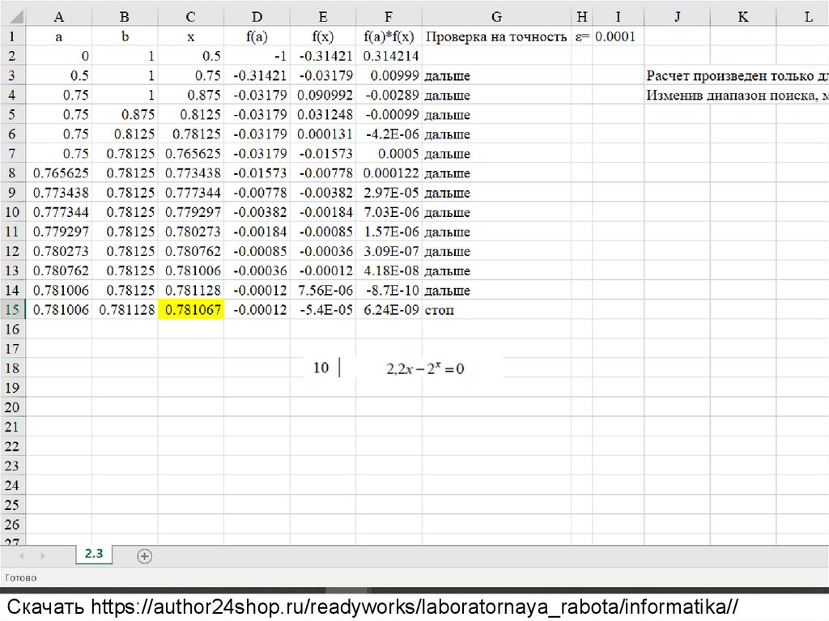829x621 pixels.
Task: Select 'дальше' cell in row 3
Action: tap(496, 75)
